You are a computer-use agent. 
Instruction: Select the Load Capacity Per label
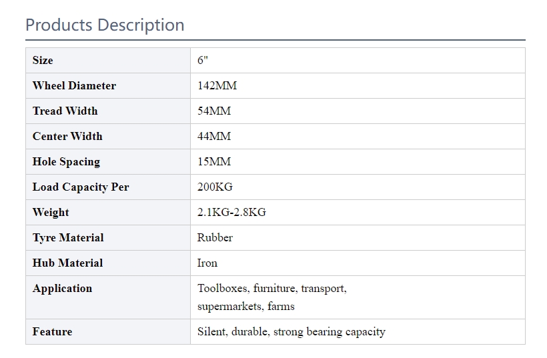tap(81, 187)
